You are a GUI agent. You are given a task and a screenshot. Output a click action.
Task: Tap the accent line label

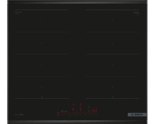coord(19,115)
